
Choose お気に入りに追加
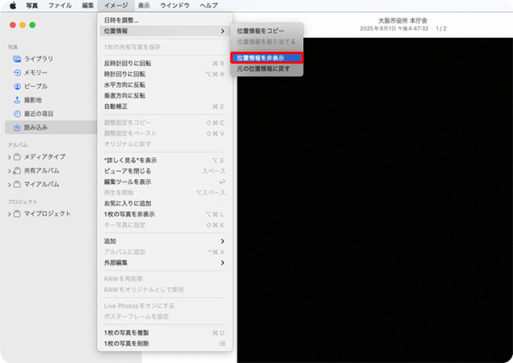(165, 203)
